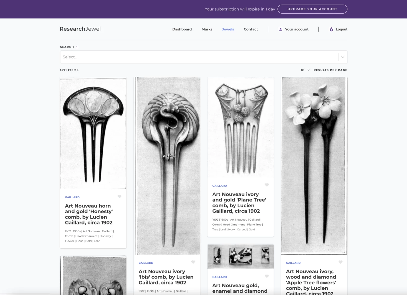Favorite the 'Honesty' comb with heart icon
The height and width of the screenshot is (295, 407).
click(x=120, y=196)
